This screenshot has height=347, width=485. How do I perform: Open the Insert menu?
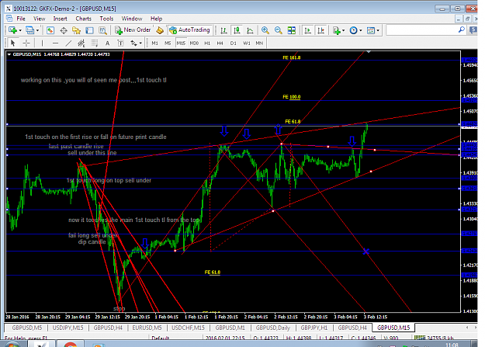60,19
